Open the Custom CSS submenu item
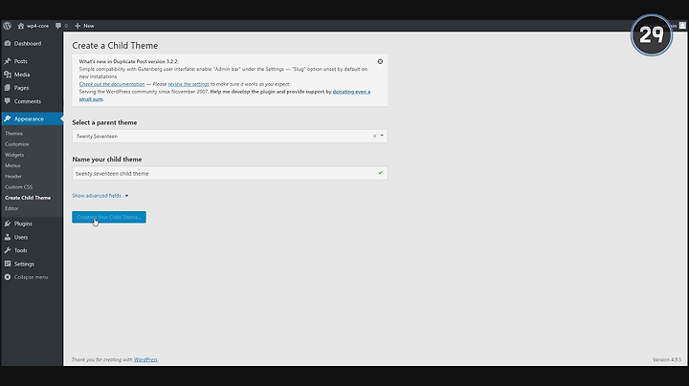689x386 pixels. pyautogui.click(x=18, y=187)
